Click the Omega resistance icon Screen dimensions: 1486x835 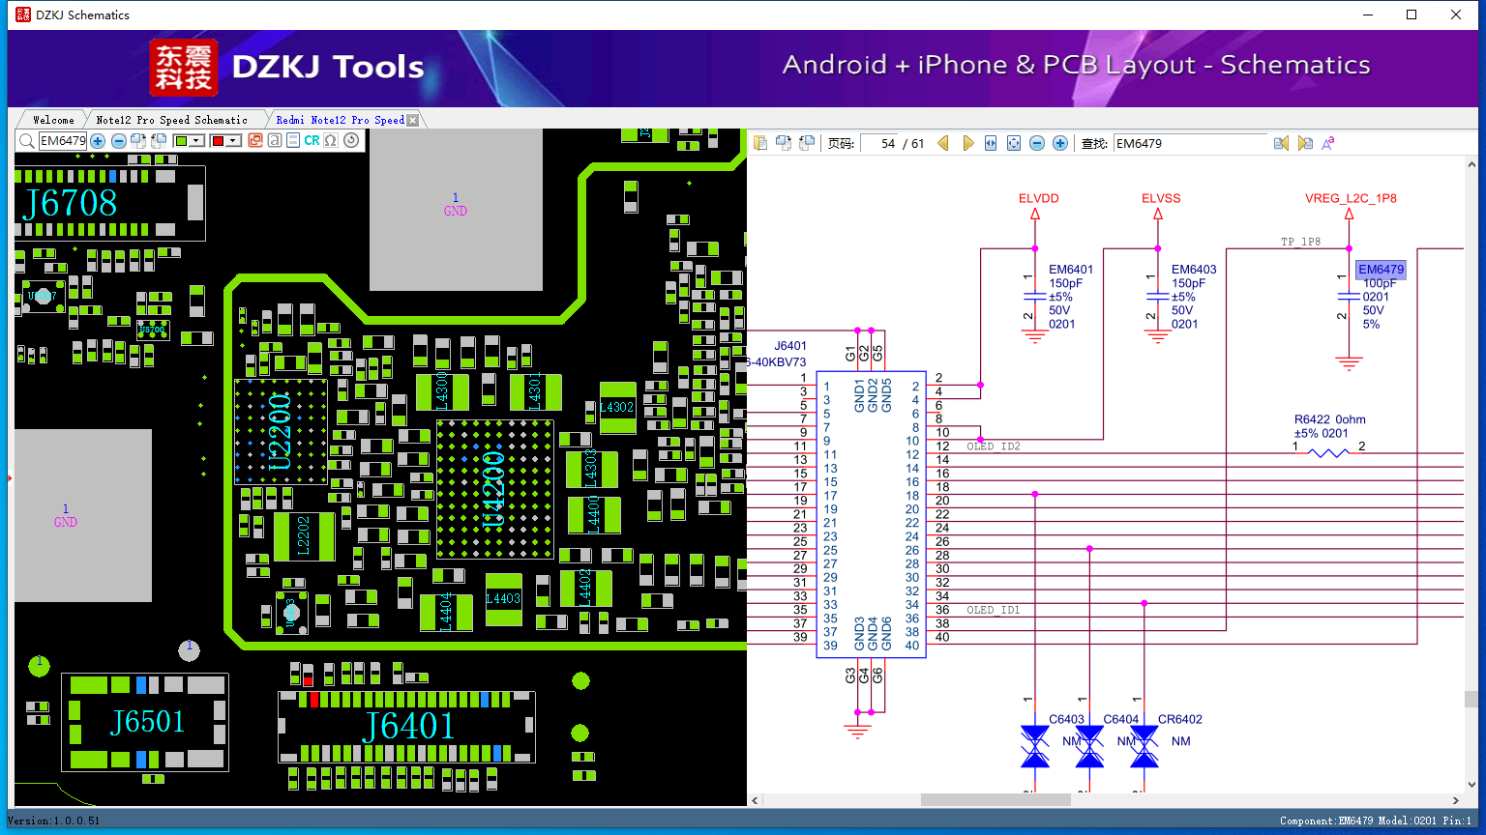[331, 141]
